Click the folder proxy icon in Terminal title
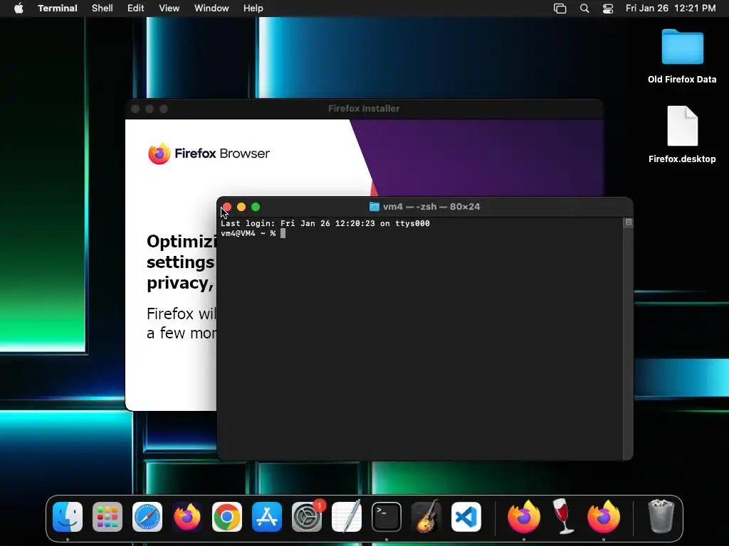Screen dimensions: 729x546 [374, 207]
